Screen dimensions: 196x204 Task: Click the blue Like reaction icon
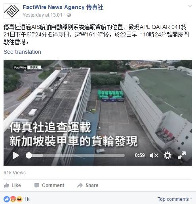coord(7,199)
